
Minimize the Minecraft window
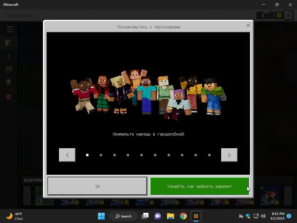point(264,5)
